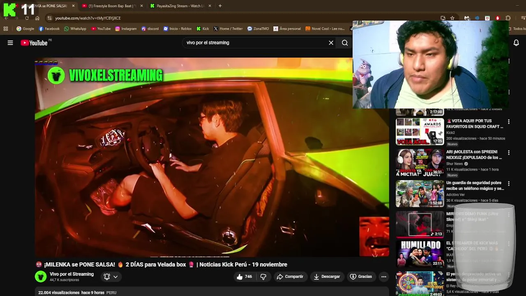Share the video via Compartir
The image size is (526, 296).
point(290,277)
